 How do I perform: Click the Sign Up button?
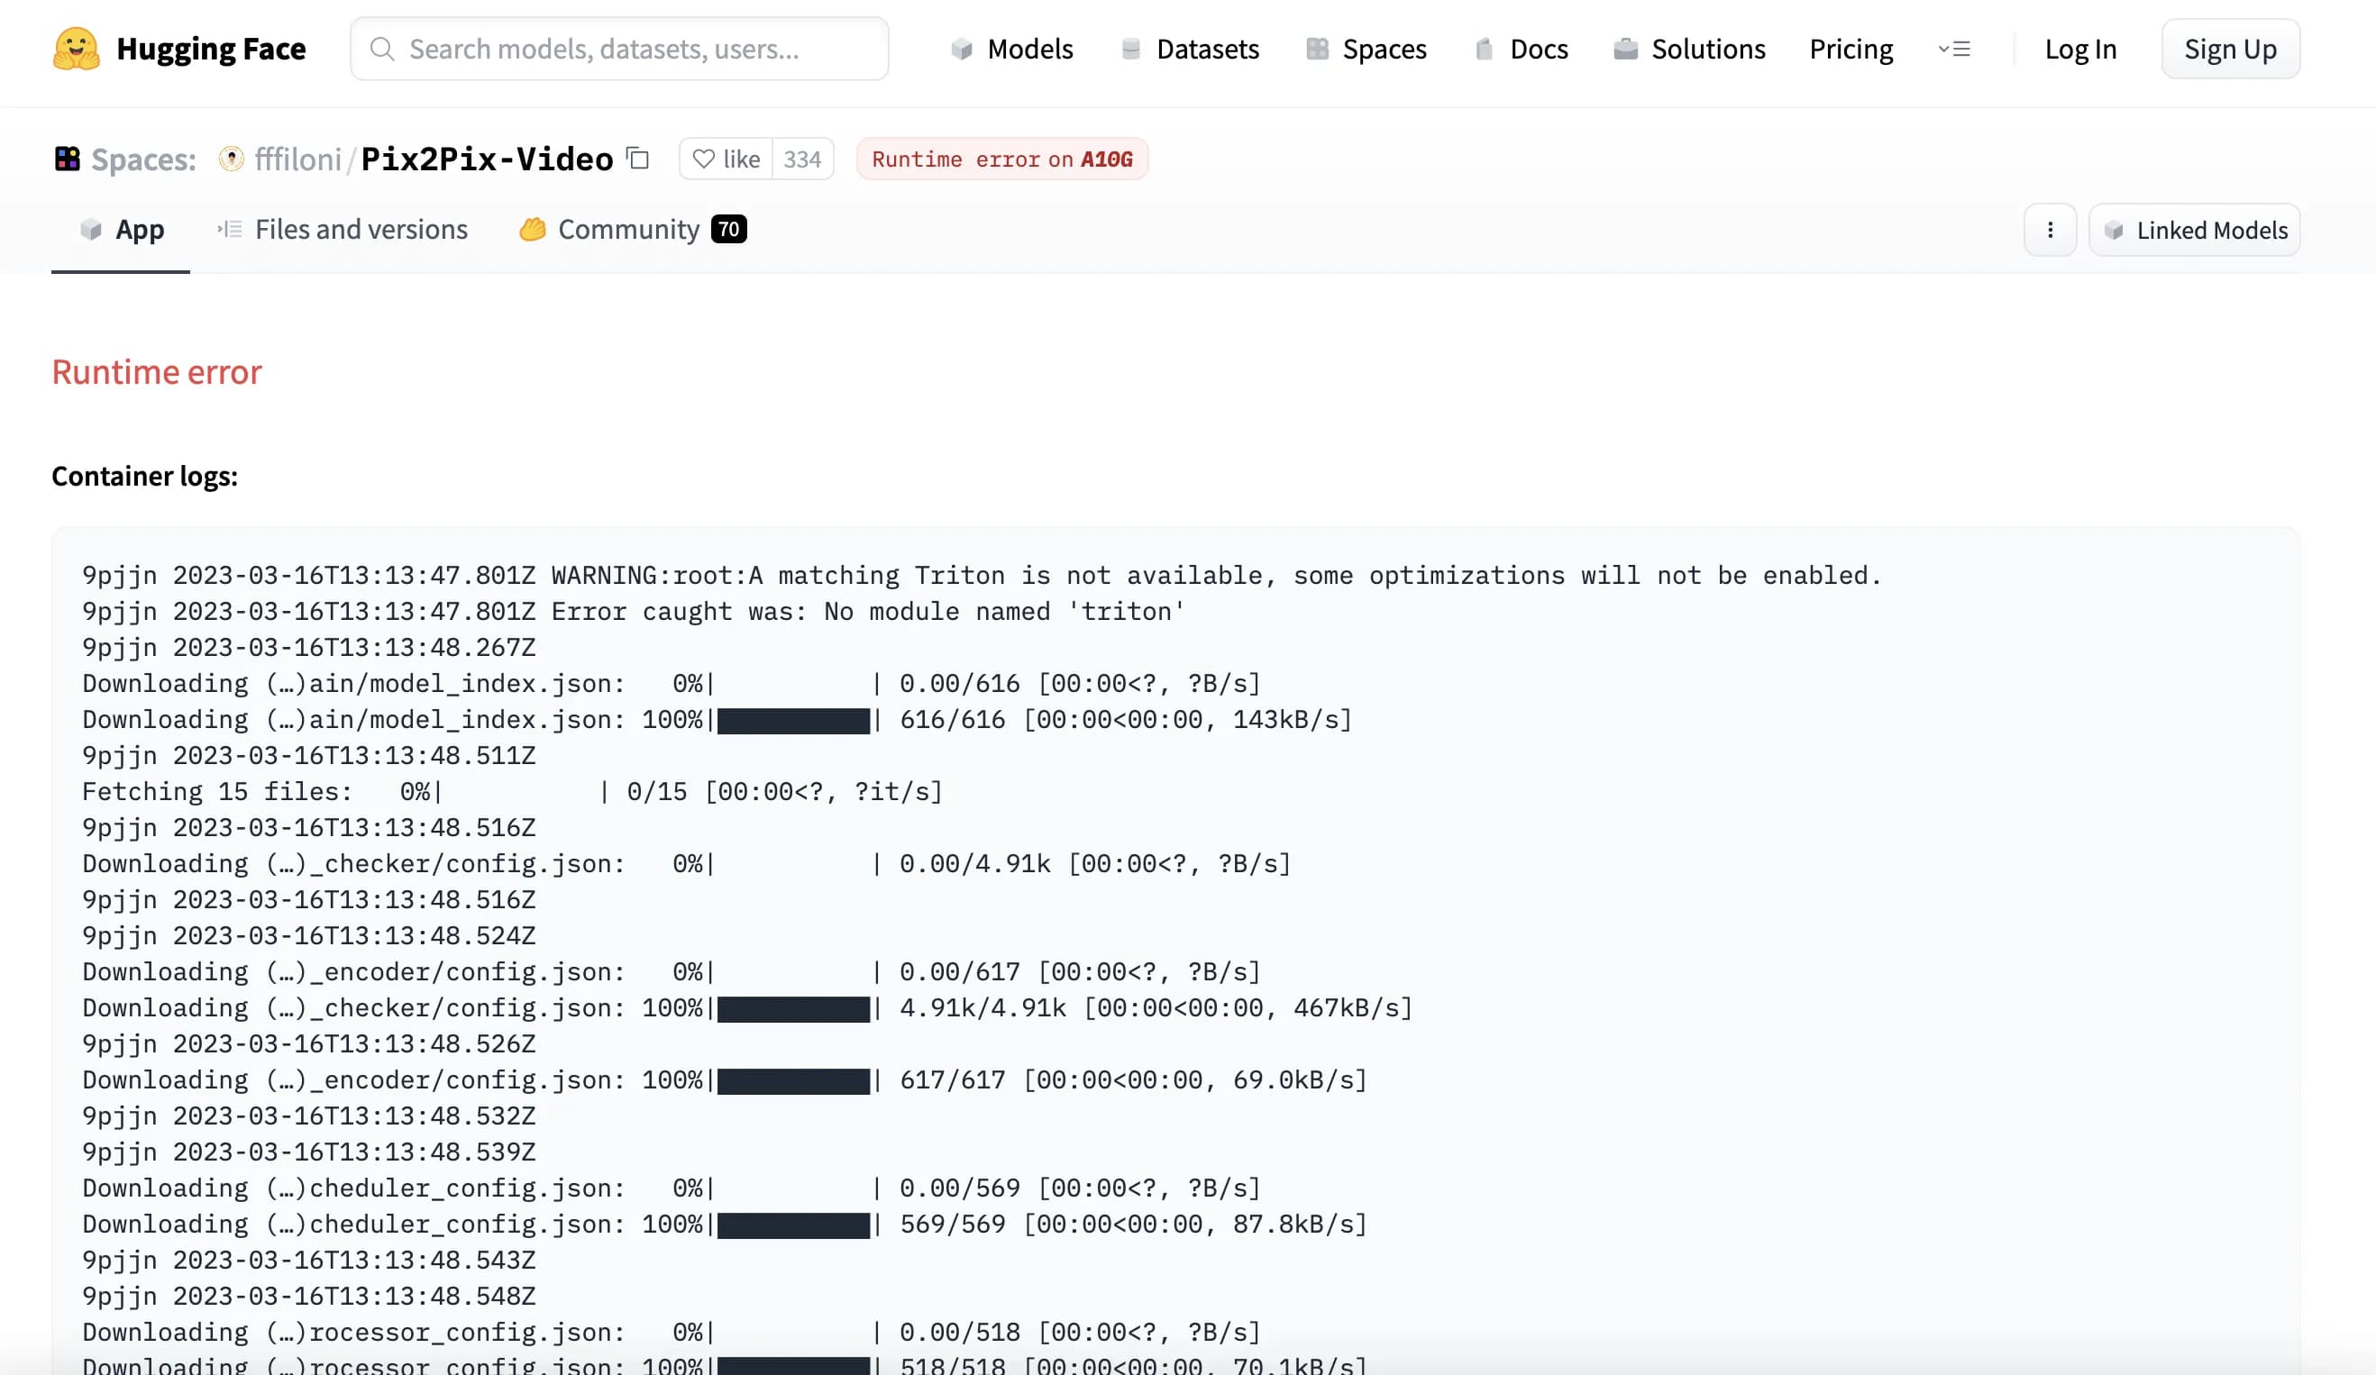(x=2230, y=48)
